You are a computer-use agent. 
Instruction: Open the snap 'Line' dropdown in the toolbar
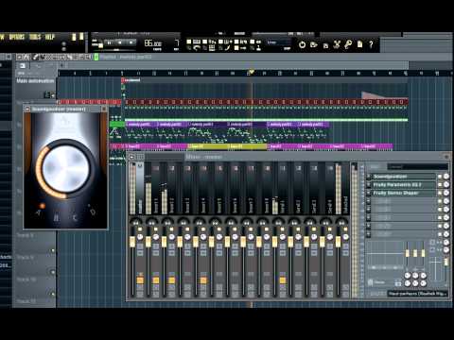278,42
